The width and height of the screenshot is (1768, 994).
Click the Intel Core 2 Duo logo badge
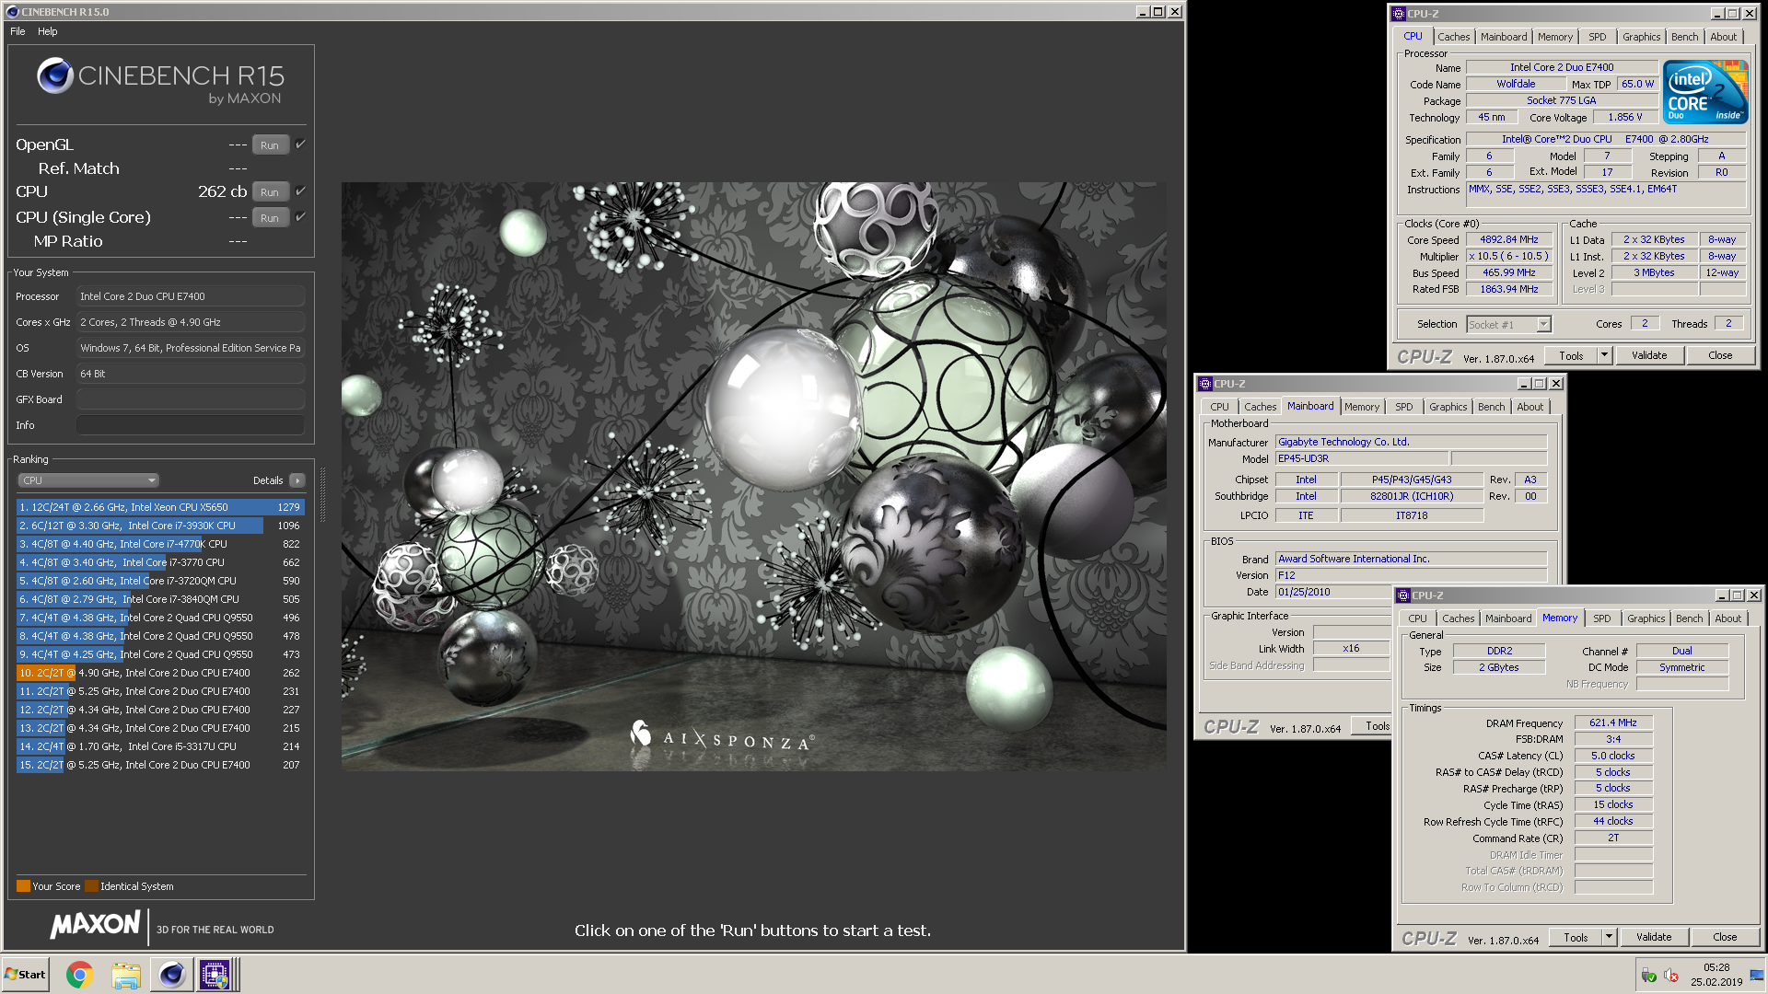[1705, 91]
